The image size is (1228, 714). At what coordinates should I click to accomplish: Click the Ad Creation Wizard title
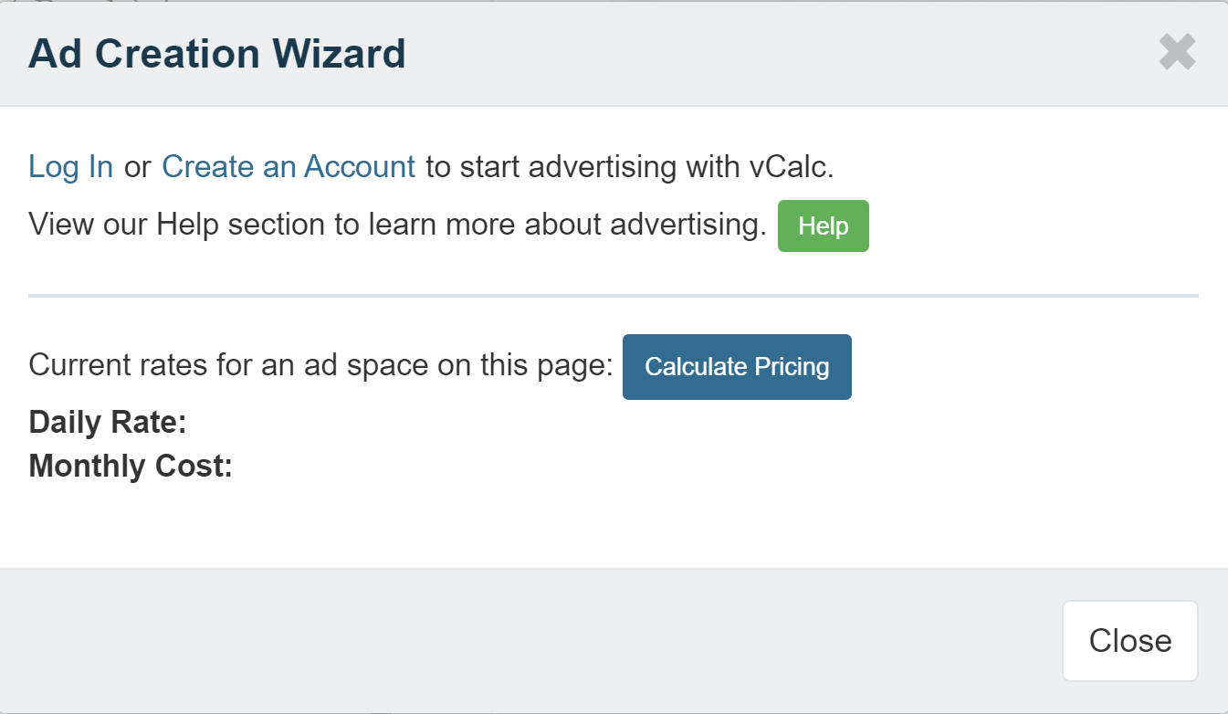click(x=216, y=53)
